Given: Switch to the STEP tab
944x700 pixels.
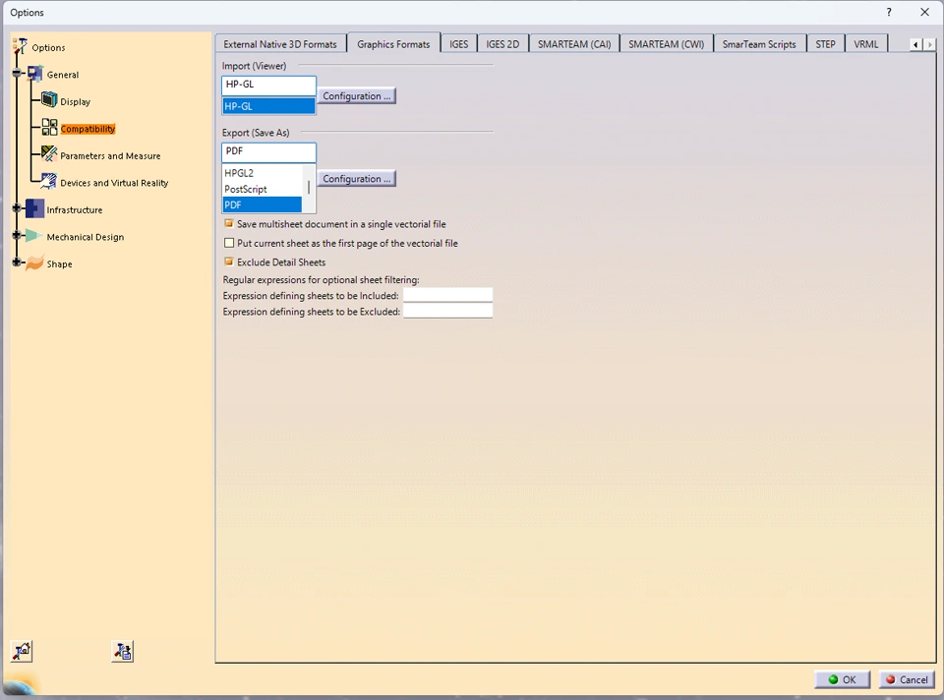Looking at the screenshot, I should click(x=825, y=44).
